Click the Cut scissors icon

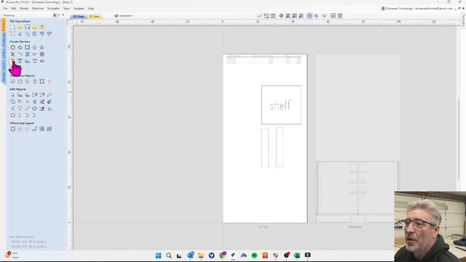coord(20,34)
